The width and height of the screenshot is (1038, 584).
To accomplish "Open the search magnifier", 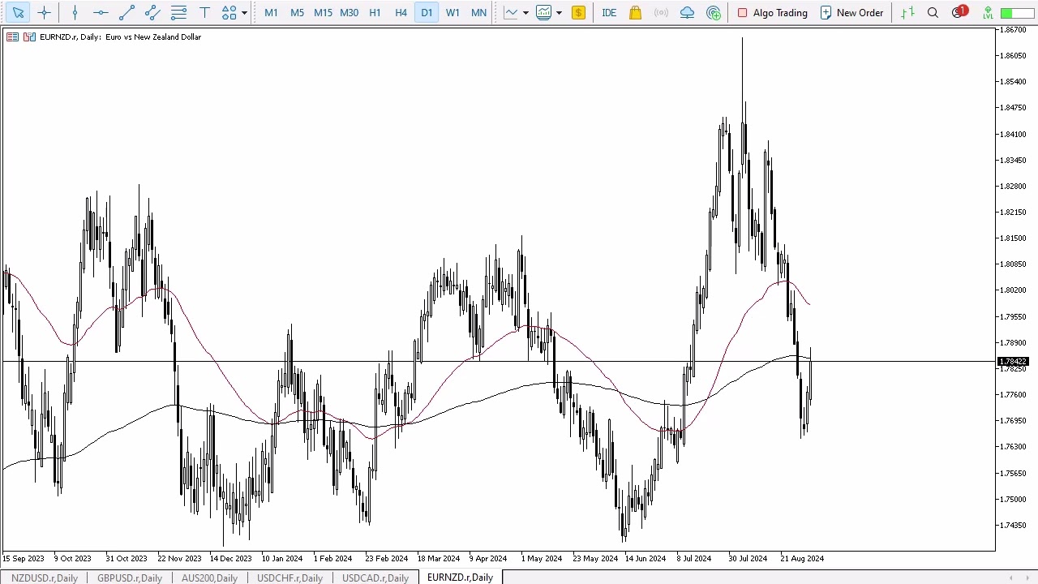I will click(x=933, y=12).
